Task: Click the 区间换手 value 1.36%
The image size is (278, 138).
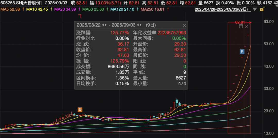Action: pyautogui.click(x=122, y=78)
